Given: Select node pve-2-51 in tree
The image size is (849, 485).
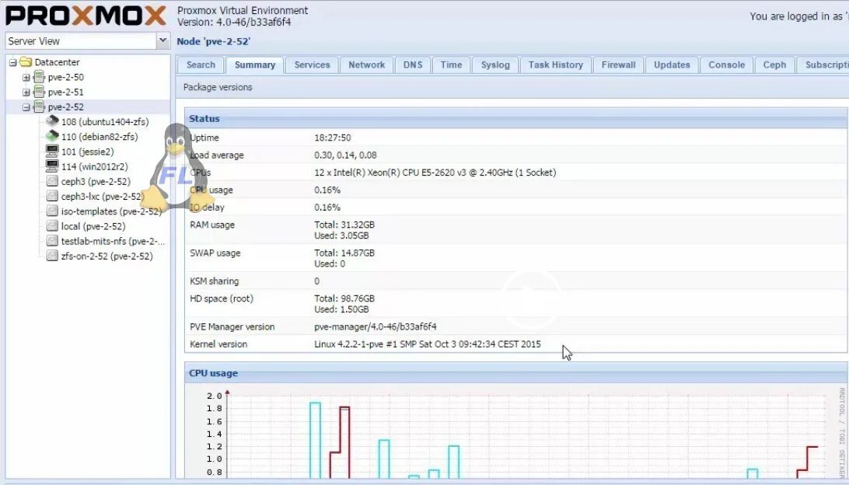Looking at the screenshot, I should click(65, 92).
